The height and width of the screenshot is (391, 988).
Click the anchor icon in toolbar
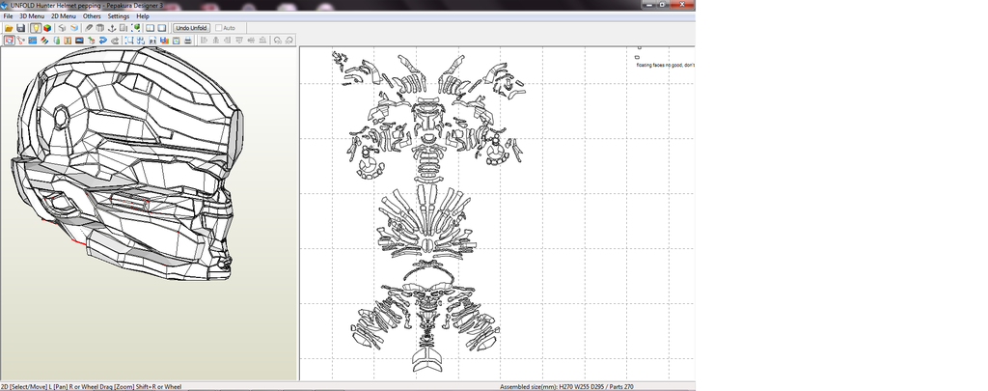tap(112, 28)
